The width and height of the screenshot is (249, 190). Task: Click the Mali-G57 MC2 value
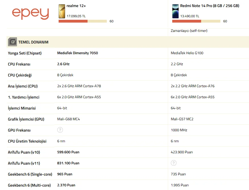pyautogui.click(x=182, y=119)
